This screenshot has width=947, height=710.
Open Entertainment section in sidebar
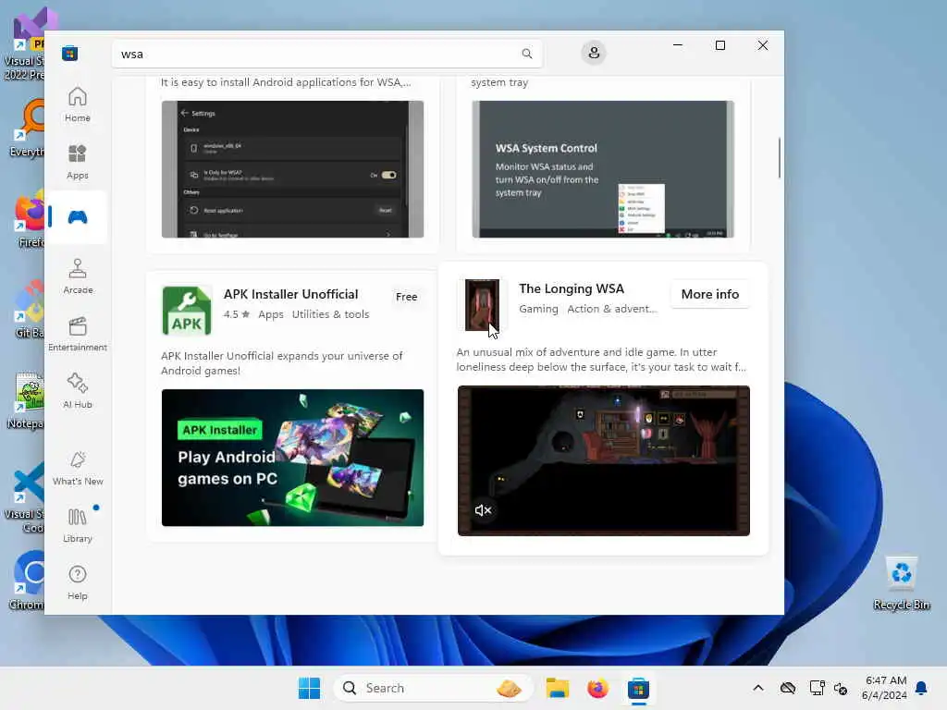pos(78,334)
